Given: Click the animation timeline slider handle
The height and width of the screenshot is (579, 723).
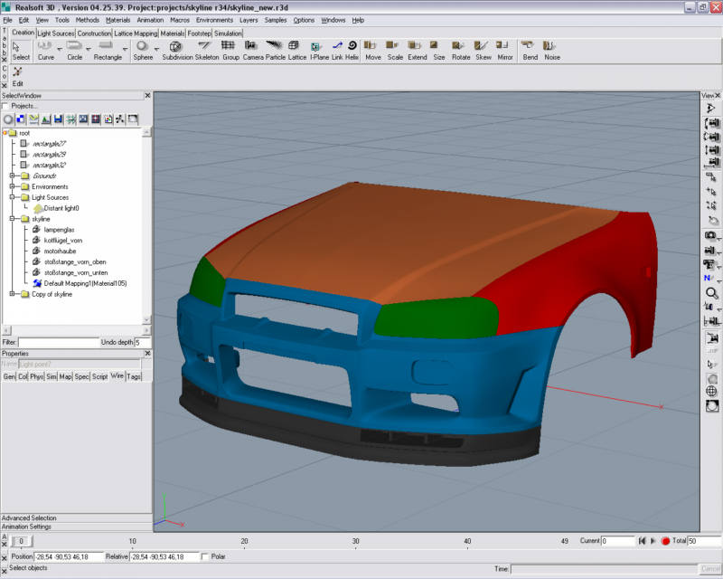Looking at the screenshot, I should pos(20,541).
